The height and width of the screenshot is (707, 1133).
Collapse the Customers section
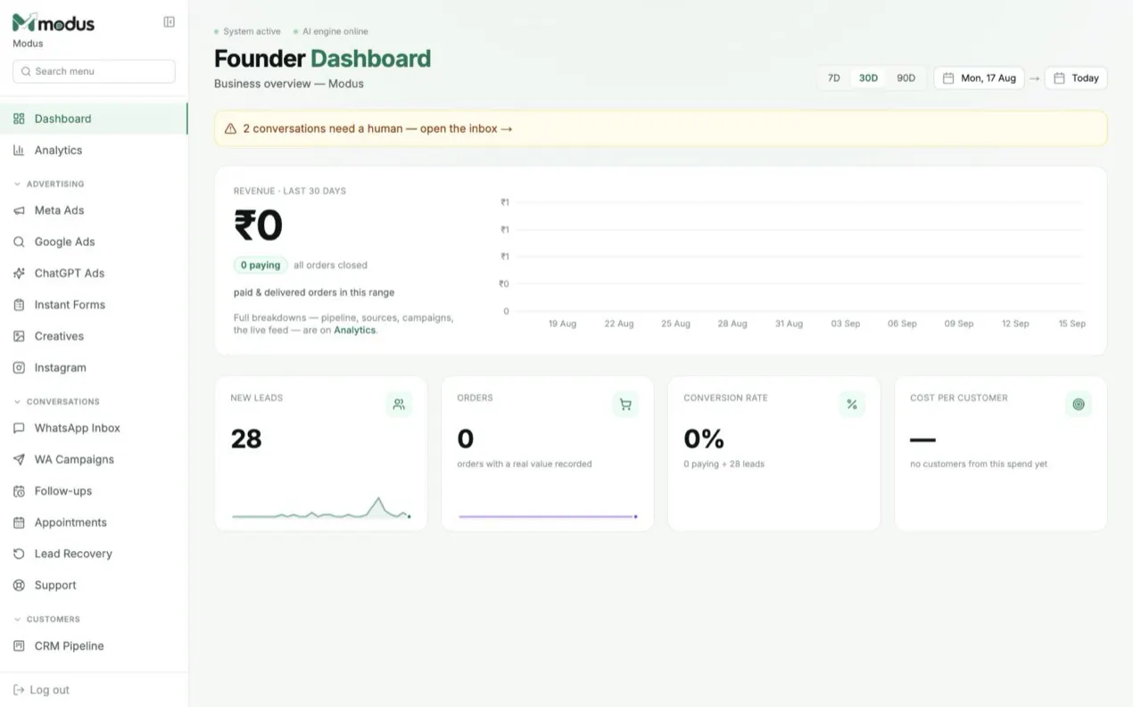(47, 620)
